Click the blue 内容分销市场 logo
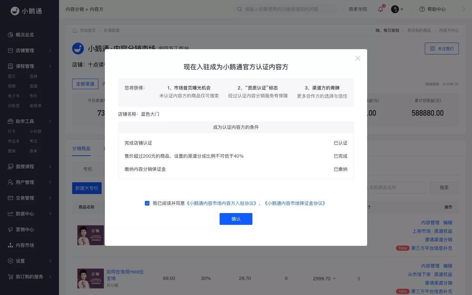Screen dimensions: 472x295 (78, 49)
